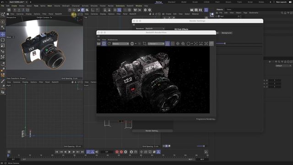
Task: Open the Default dropdown in attributes panel
Action: (283, 66)
